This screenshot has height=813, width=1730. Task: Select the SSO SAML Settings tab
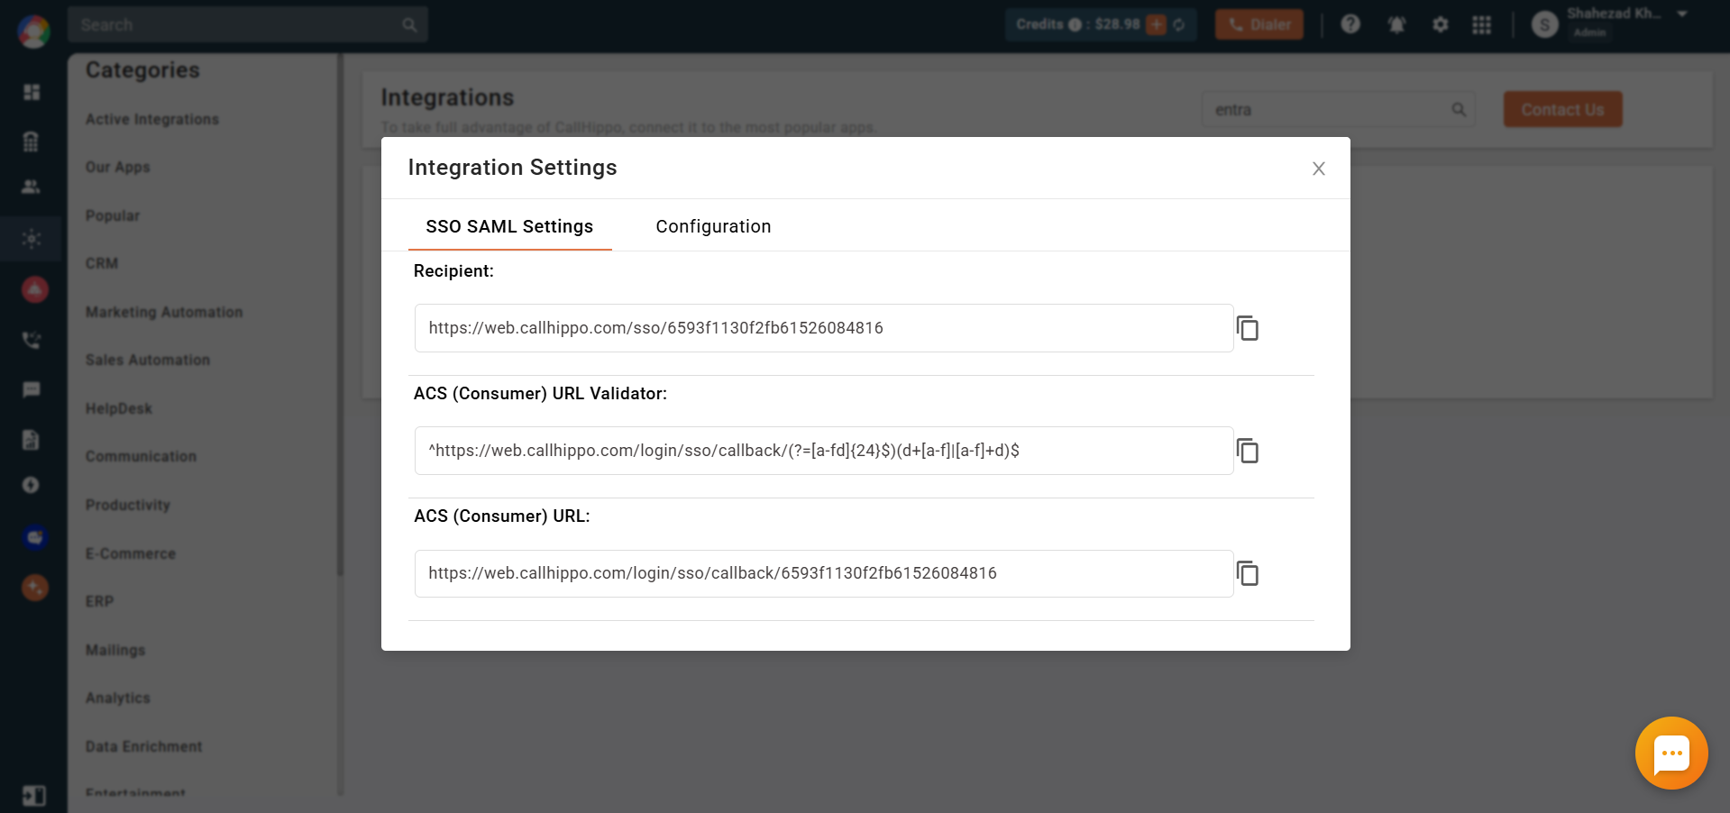coord(509,226)
